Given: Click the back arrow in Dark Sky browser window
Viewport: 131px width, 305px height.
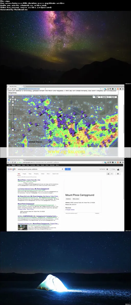Looking at the screenshot, I should pos(8,89).
